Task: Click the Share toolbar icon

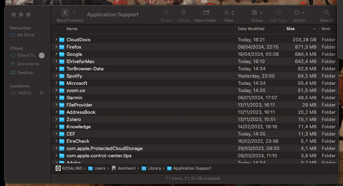Action: point(166,12)
